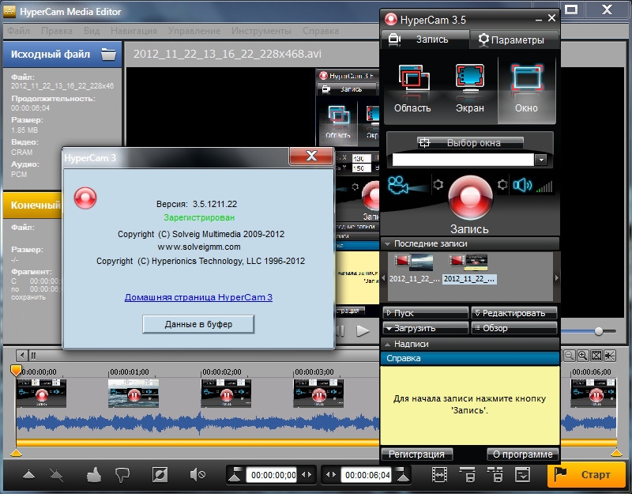Click the save all fragments tree icon
The height and width of the screenshot is (494, 632).
click(x=495, y=475)
